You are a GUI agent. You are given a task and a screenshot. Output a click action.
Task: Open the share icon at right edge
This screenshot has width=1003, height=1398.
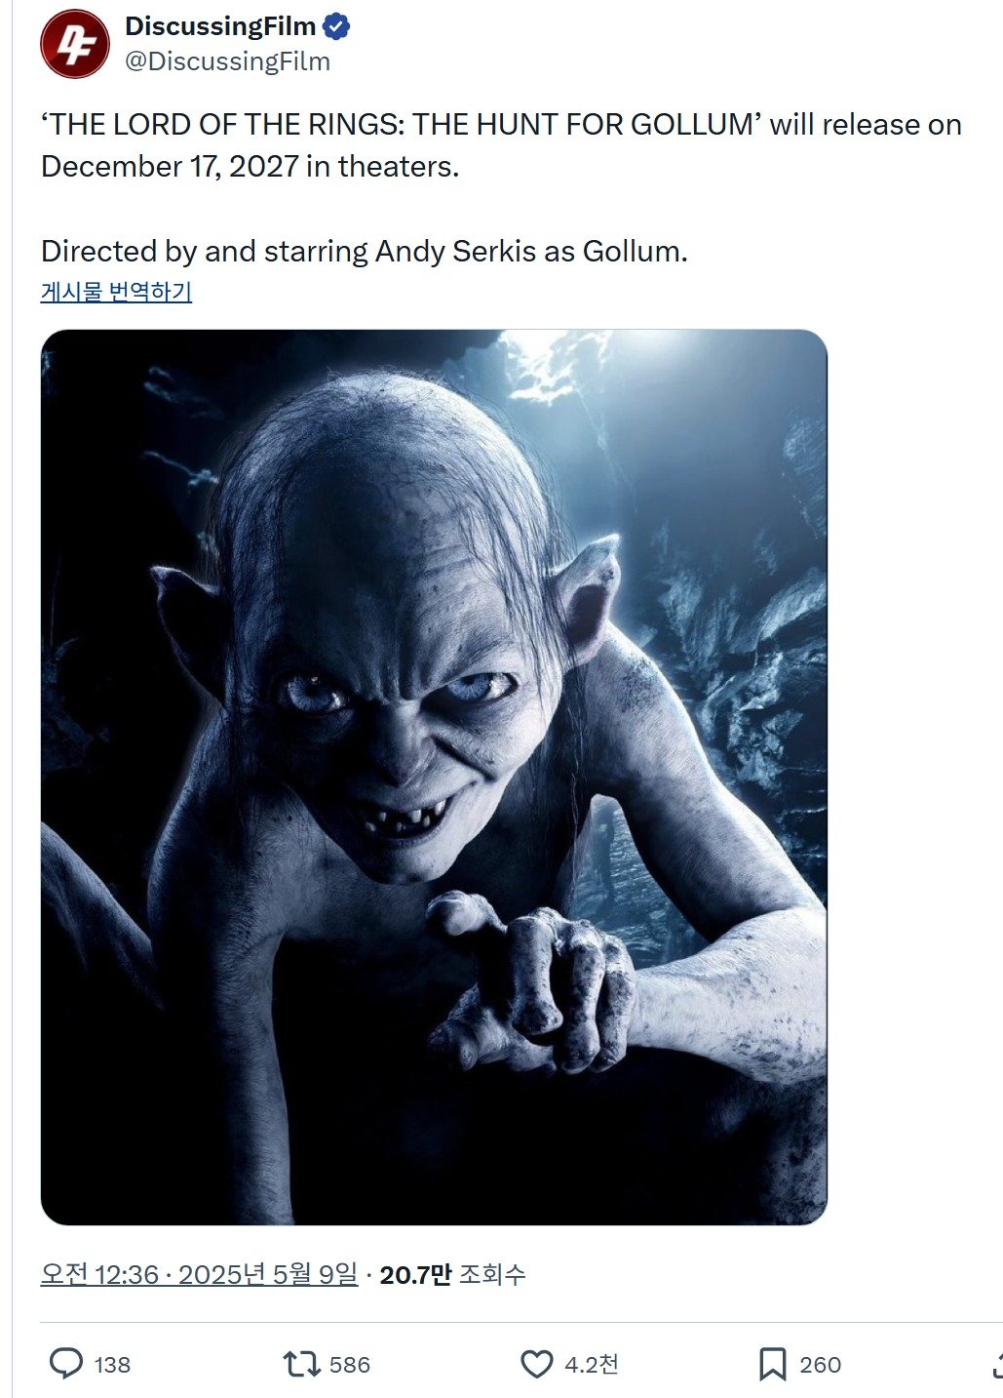tap(996, 1363)
